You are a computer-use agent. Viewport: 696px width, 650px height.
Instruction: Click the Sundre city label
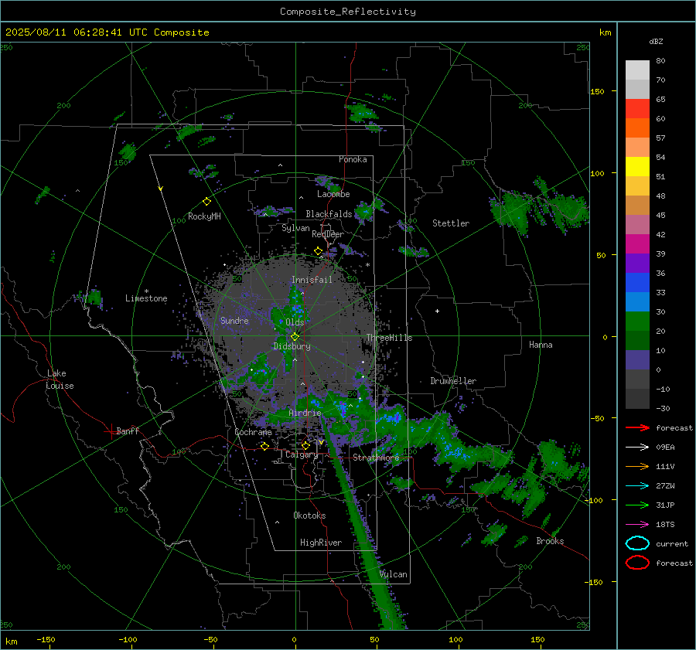point(234,321)
